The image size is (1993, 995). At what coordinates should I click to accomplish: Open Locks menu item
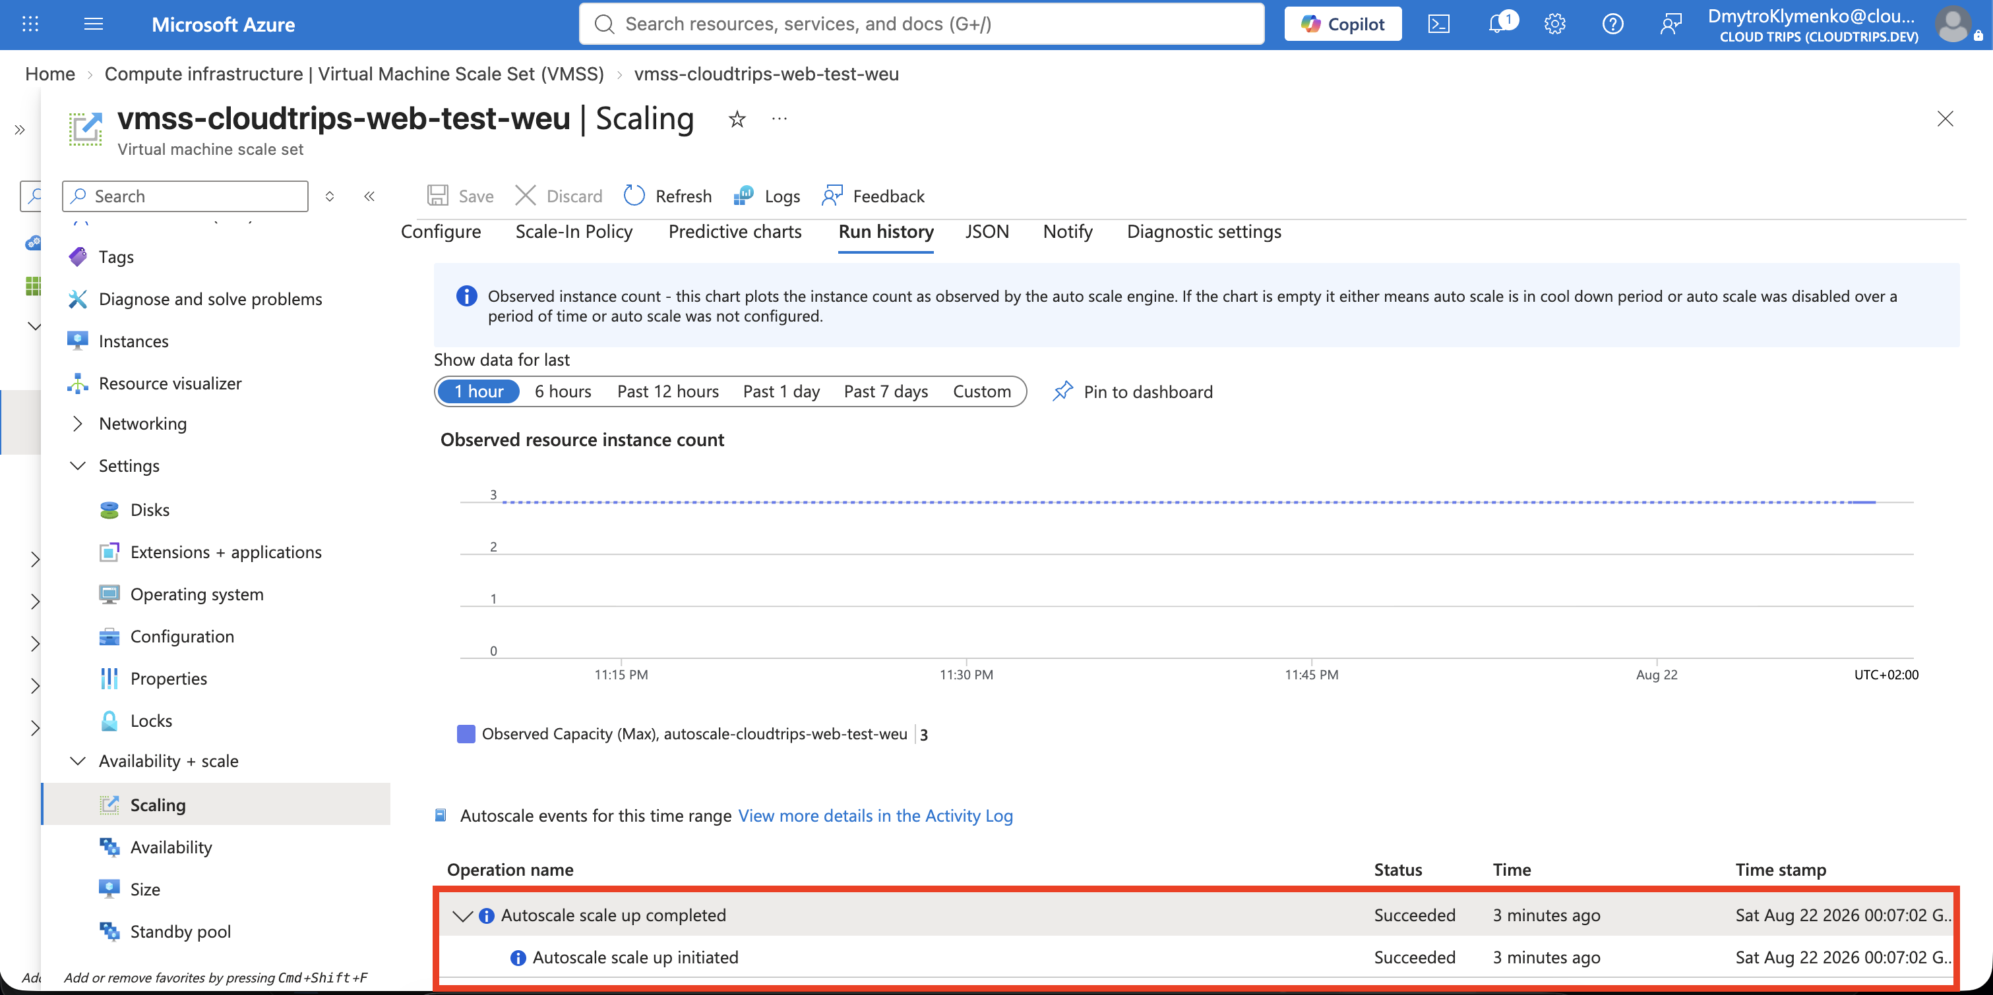pyautogui.click(x=151, y=722)
